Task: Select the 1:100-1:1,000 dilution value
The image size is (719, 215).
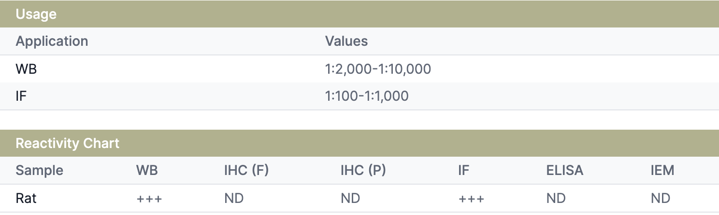Action: [x=367, y=96]
